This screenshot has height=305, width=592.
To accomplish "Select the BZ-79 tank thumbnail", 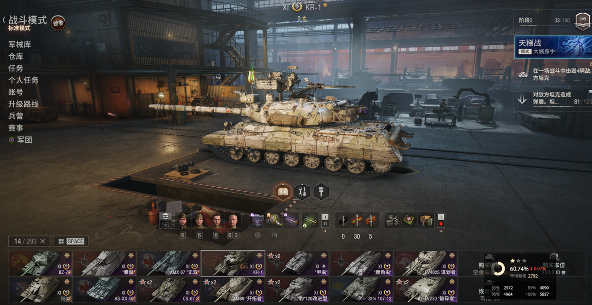I will pyautogui.click(x=41, y=263).
